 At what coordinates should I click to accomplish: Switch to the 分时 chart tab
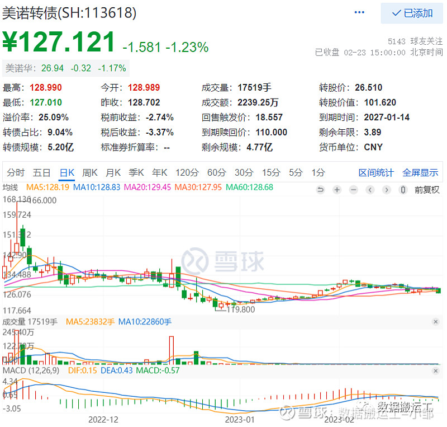16,172
